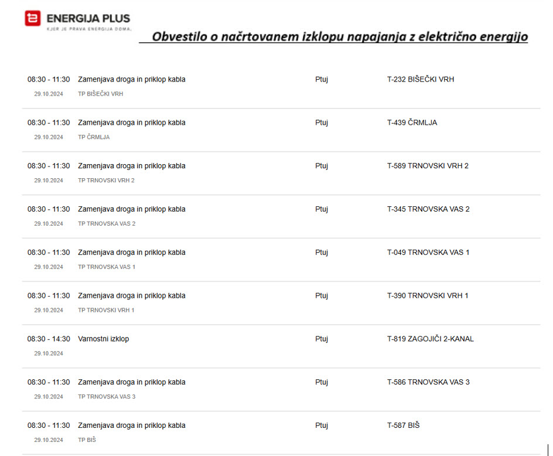The width and height of the screenshot is (553, 456).
Task: Click the "Varnostni izklop" description
Action: tap(103, 339)
